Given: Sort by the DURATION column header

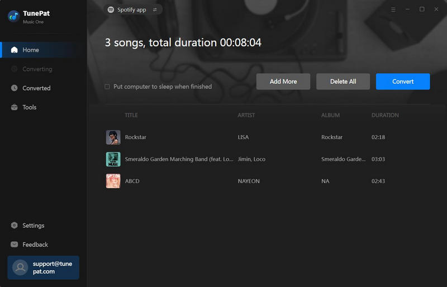Looking at the screenshot, I should point(385,115).
